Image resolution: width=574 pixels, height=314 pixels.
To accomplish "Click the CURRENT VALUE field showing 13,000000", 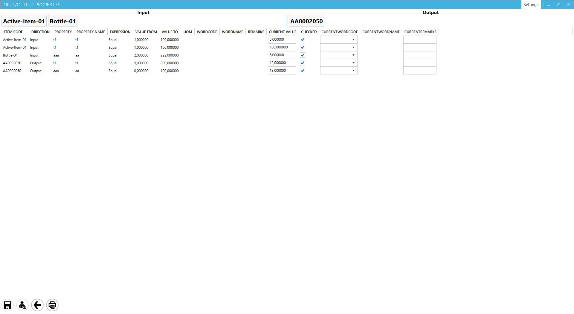I will 281,71.
